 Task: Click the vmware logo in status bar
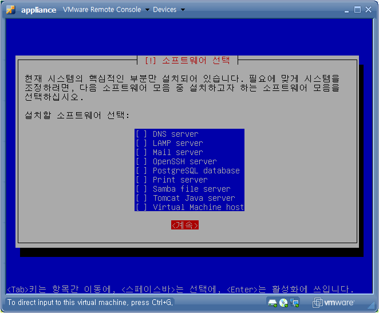click(x=334, y=303)
